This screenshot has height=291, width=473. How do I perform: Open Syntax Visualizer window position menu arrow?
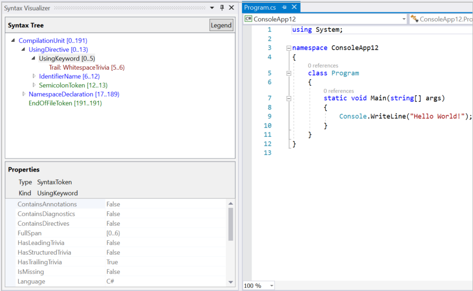click(x=212, y=8)
